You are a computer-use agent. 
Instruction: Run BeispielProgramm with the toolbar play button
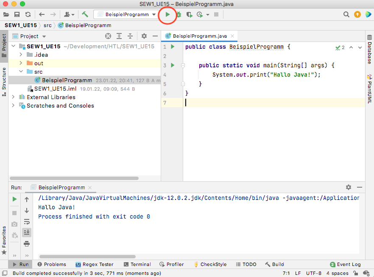click(x=167, y=14)
